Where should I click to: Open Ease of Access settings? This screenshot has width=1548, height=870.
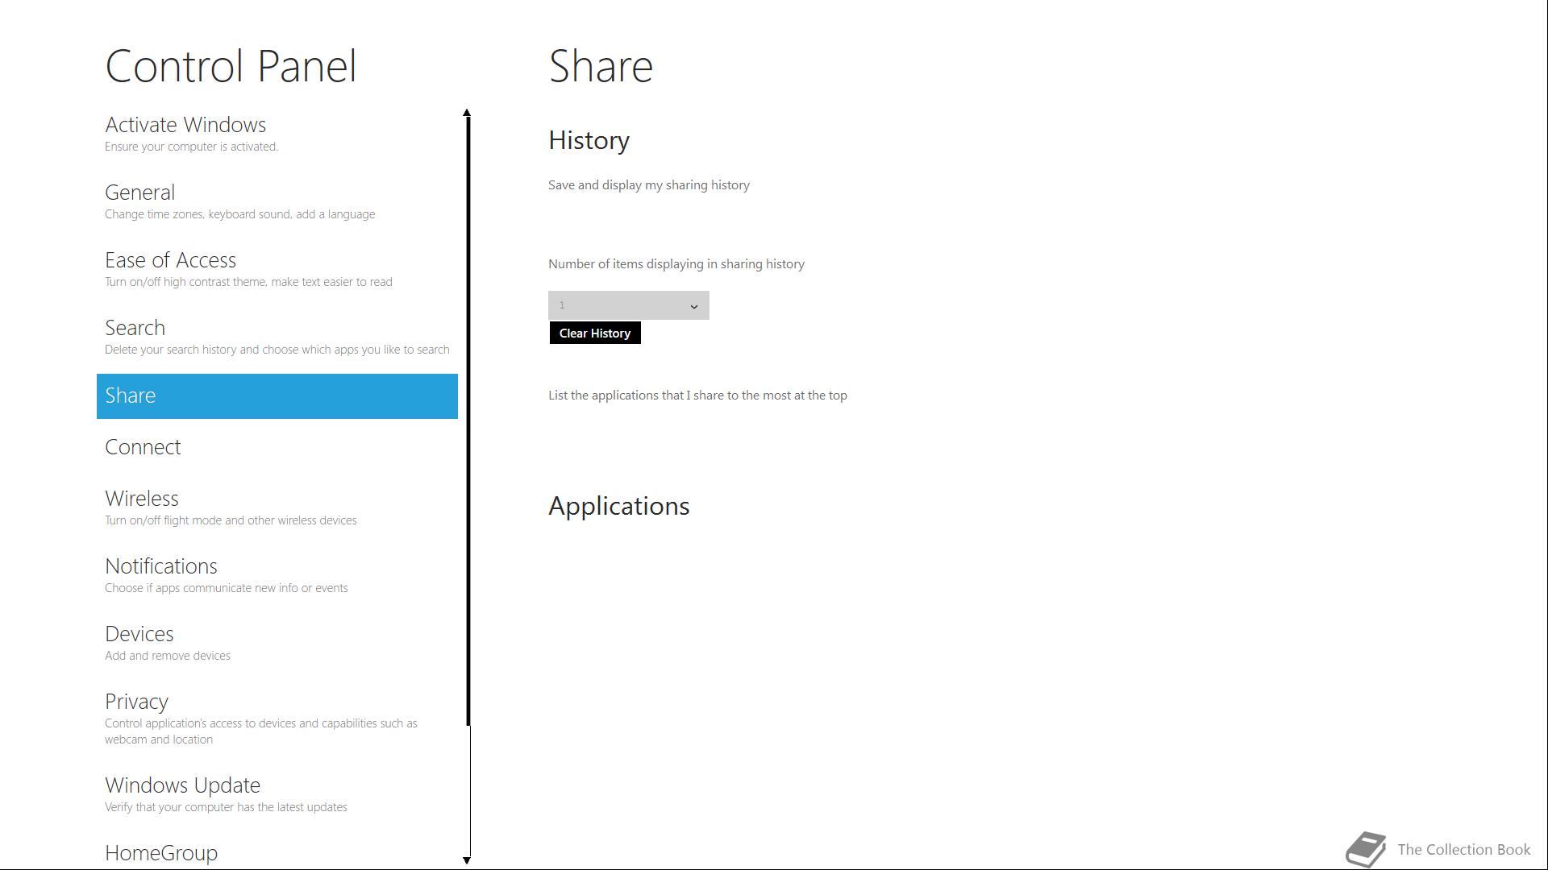[277, 269]
